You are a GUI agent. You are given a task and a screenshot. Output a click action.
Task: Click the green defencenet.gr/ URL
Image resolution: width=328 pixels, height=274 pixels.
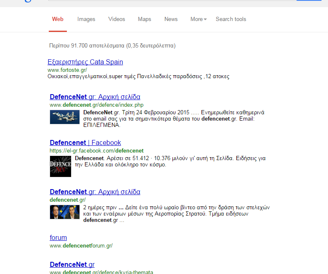[x=68, y=200]
